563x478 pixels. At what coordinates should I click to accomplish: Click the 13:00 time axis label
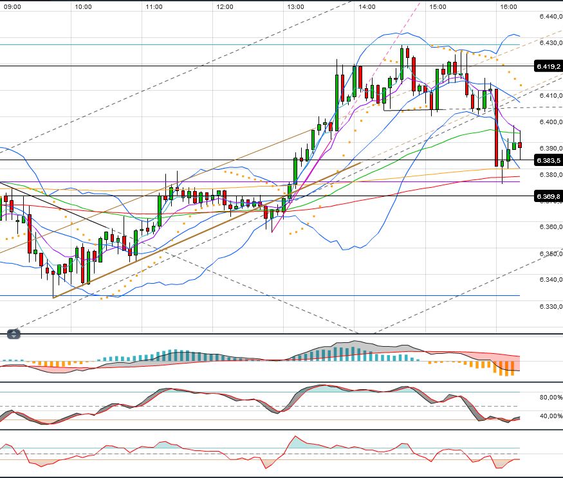pyautogui.click(x=295, y=7)
